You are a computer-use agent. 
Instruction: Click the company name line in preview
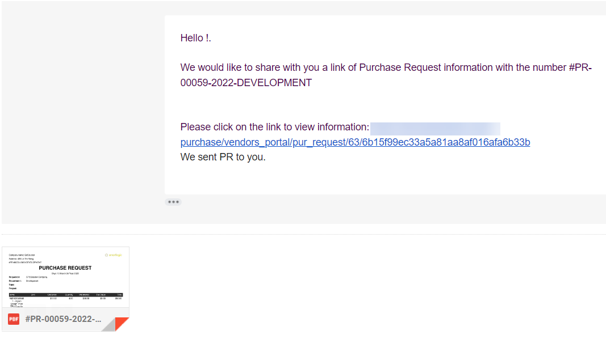click(22, 255)
